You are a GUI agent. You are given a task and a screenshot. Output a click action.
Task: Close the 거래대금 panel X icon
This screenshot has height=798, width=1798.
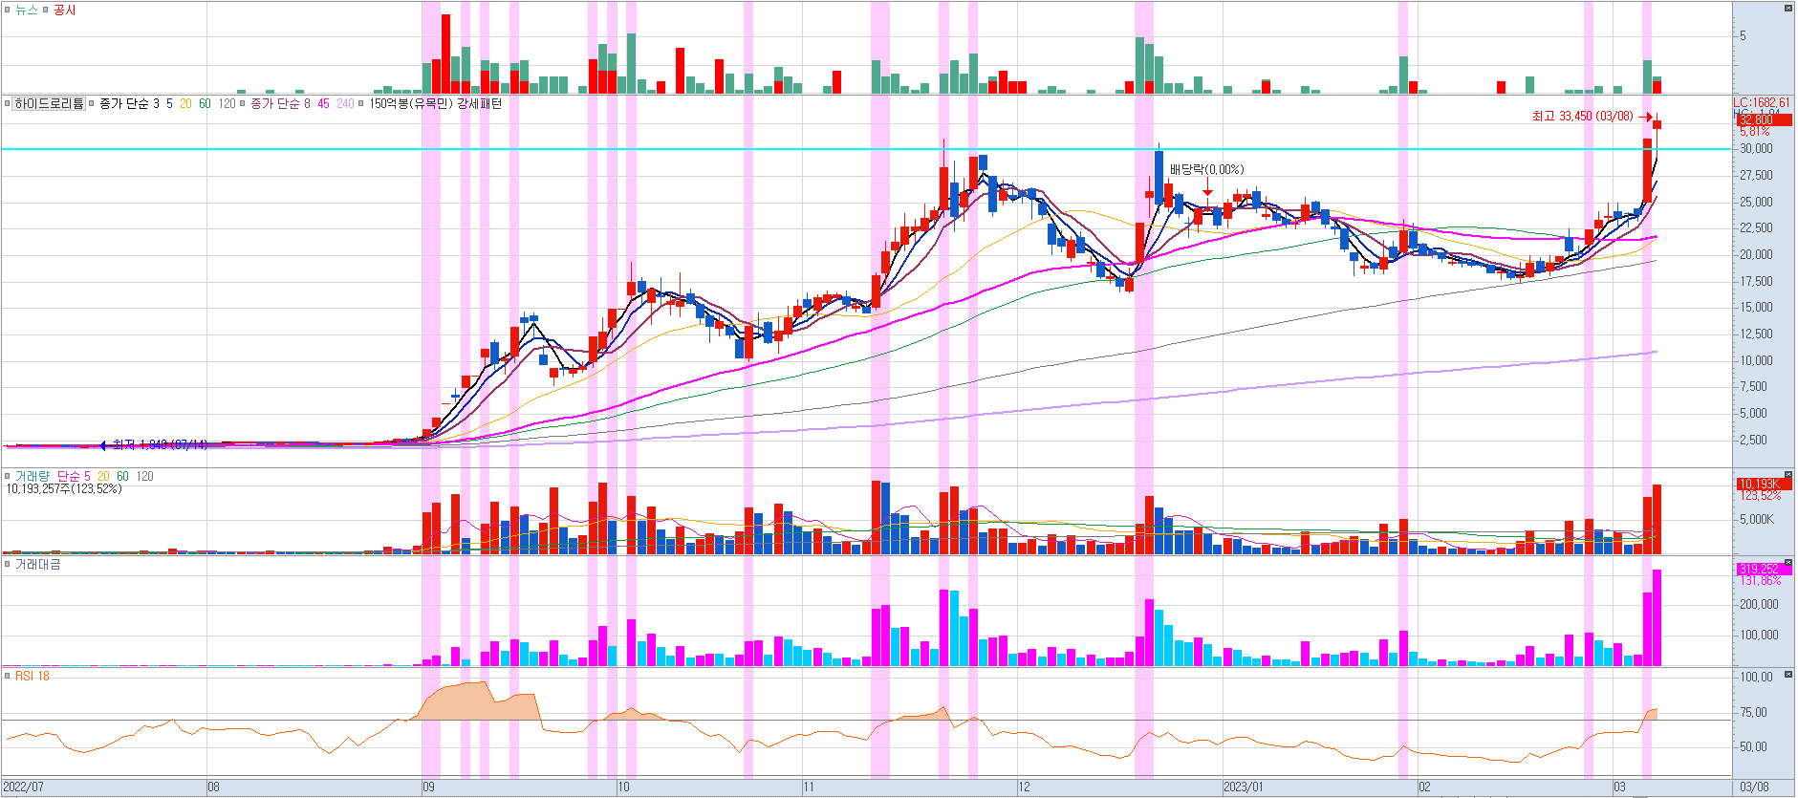click(x=1787, y=563)
